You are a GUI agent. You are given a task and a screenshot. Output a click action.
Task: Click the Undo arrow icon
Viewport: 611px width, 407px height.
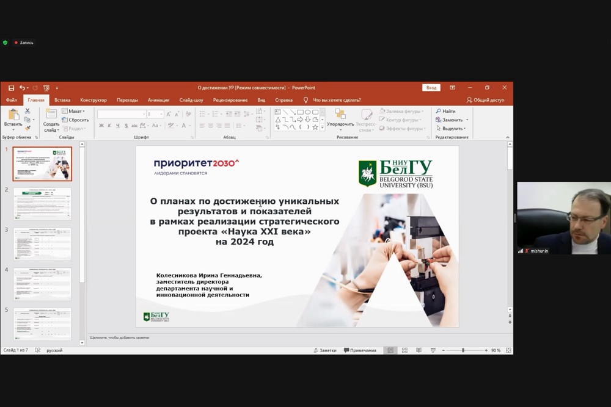[x=22, y=88]
